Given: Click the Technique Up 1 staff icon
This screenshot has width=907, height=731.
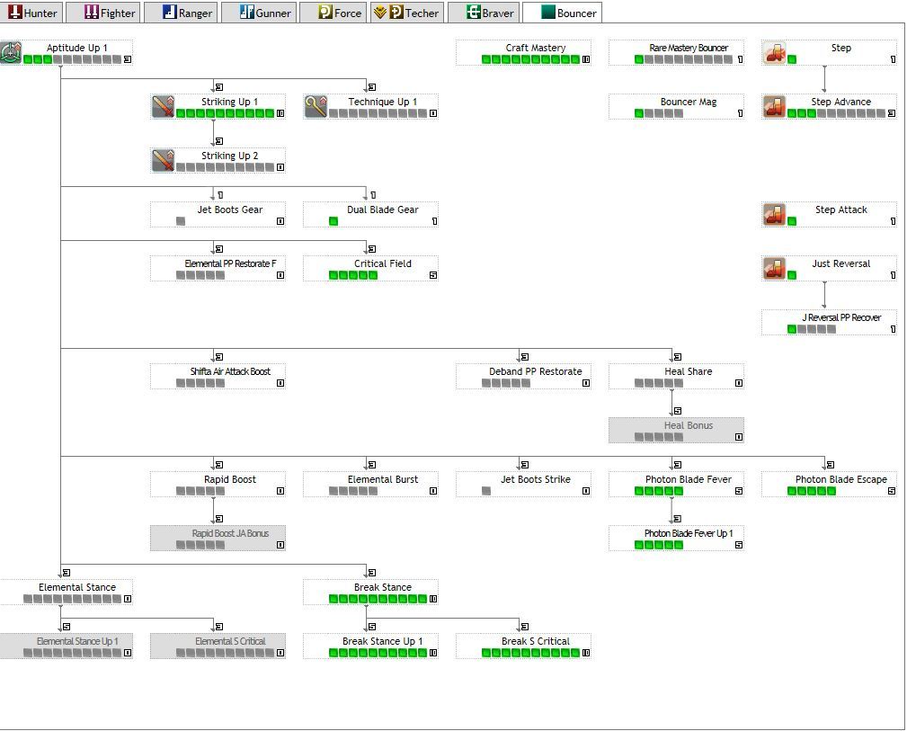Looking at the screenshot, I should click(x=316, y=107).
